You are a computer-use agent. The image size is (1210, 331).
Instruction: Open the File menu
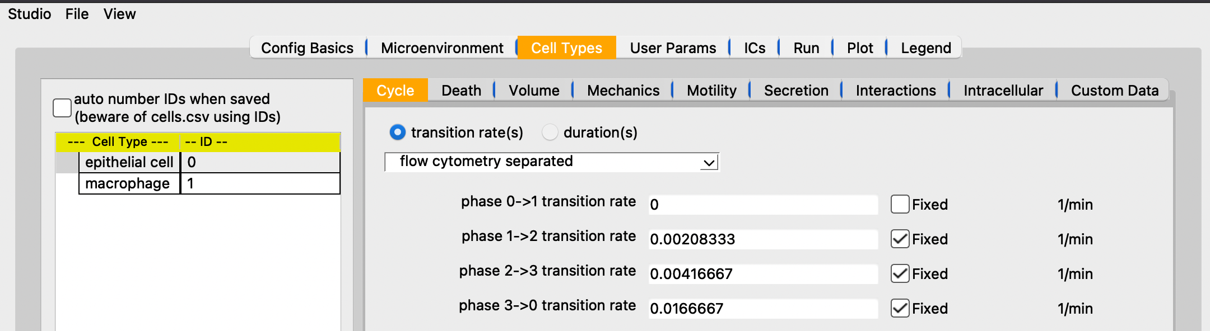point(77,14)
